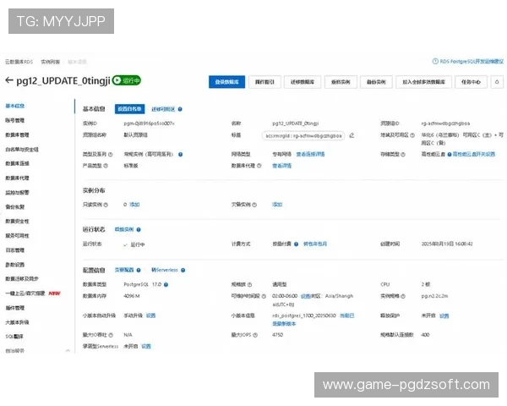The height and width of the screenshot is (406, 507).
Task: Open 数据迁移及同步 in the sidebar
Action: point(22,279)
